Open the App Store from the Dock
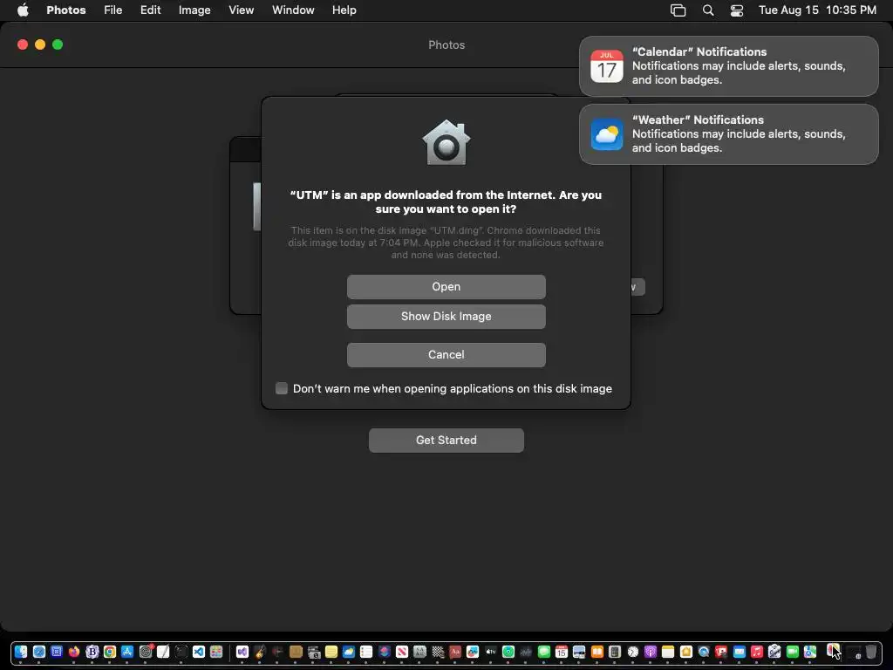893x670 pixels. coord(127,652)
